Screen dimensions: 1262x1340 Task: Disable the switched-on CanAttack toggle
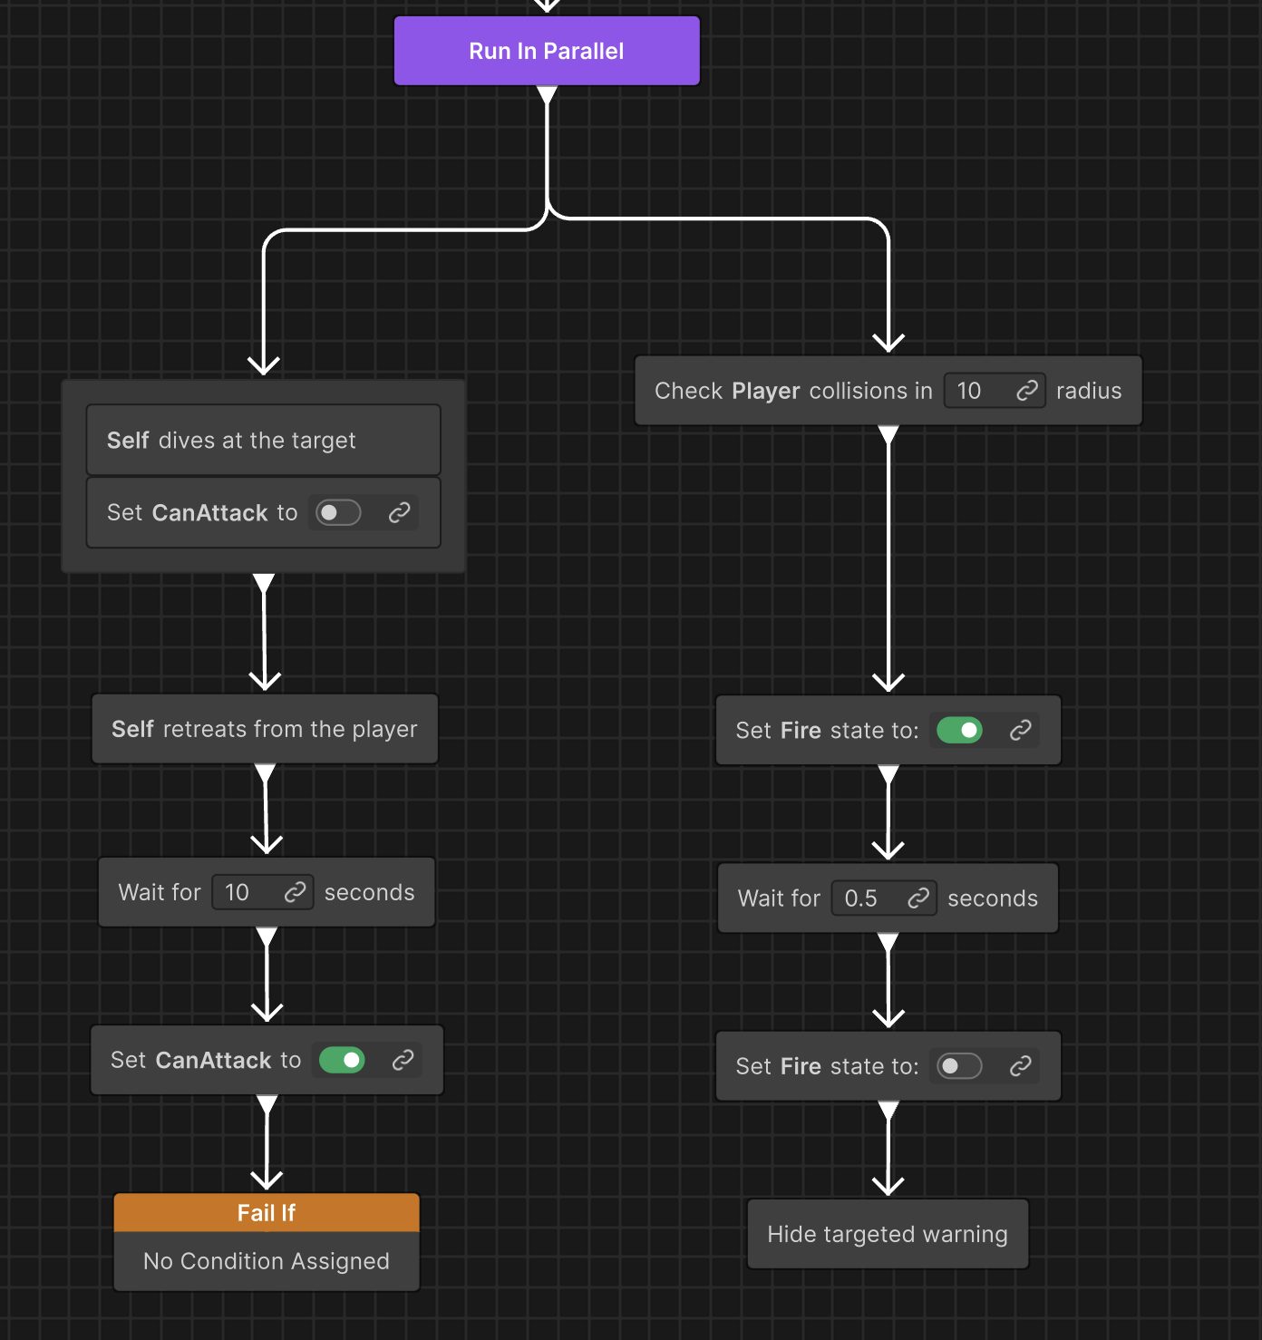tap(342, 1060)
